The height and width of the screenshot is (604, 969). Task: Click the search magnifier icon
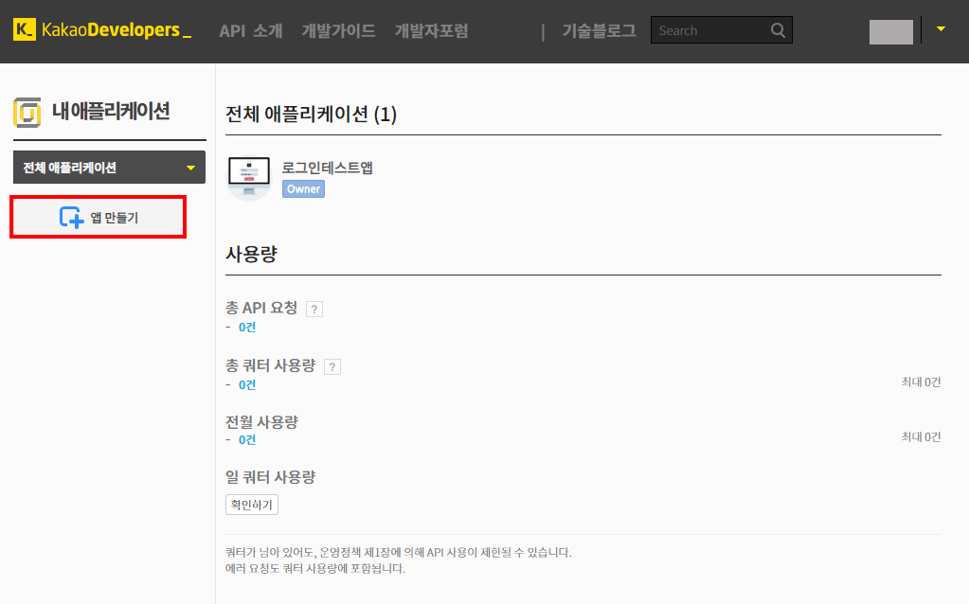coord(778,30)
